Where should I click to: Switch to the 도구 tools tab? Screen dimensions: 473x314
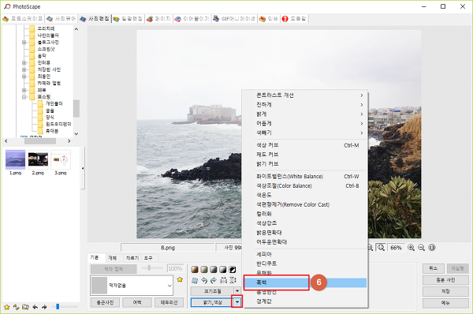pos(148,258)
